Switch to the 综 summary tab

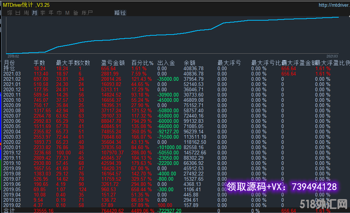point(10,13)
